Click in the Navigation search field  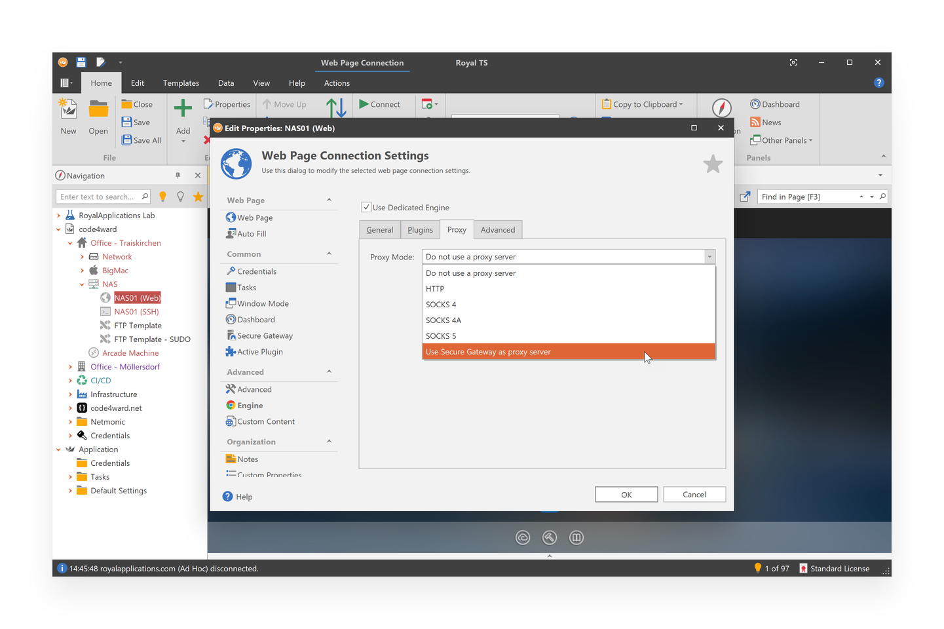click(97, 197)
